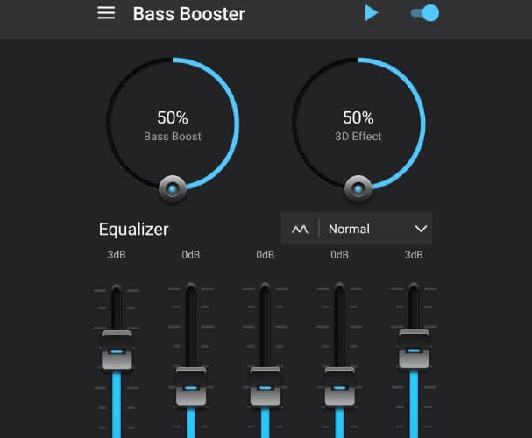Click the fifth equalizer slider handle

point(414,350)
